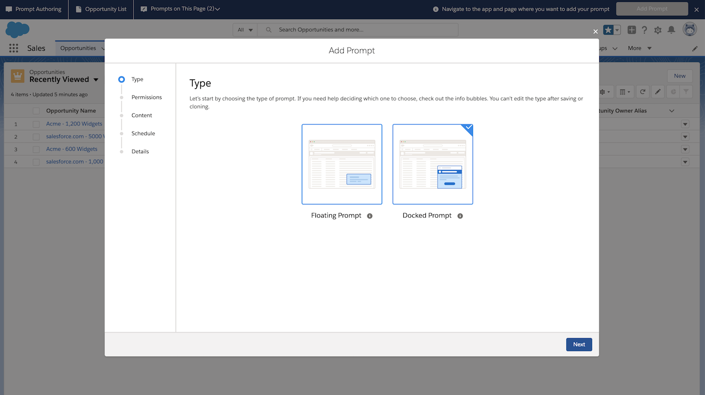Open the Help question mark icon
The image size is (705, 395).
(644, 30)
